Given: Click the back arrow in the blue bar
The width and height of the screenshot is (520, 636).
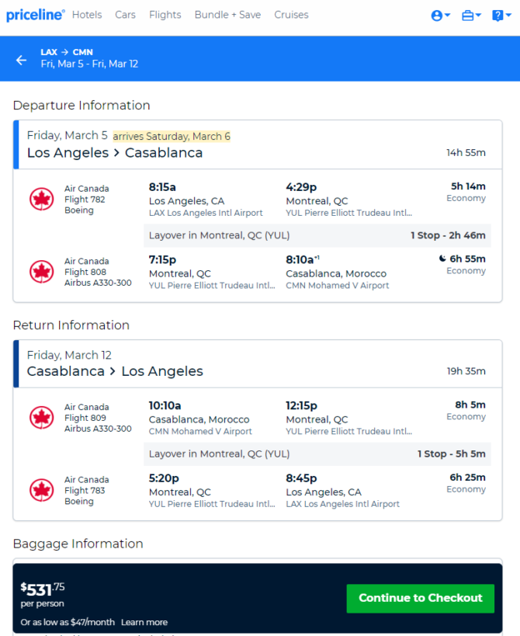Looking at the screenshot, I should 21,60.
